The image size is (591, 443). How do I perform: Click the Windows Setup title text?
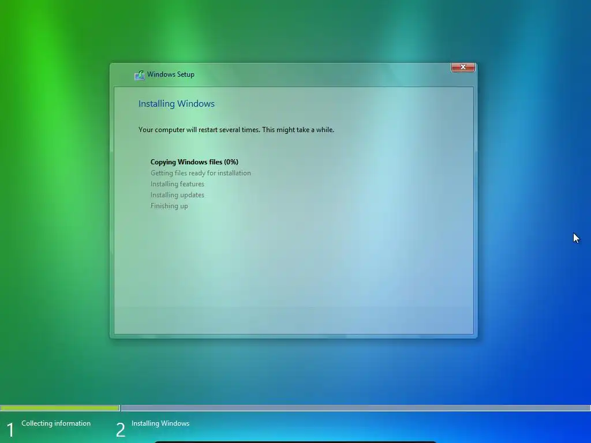(171, 74)
